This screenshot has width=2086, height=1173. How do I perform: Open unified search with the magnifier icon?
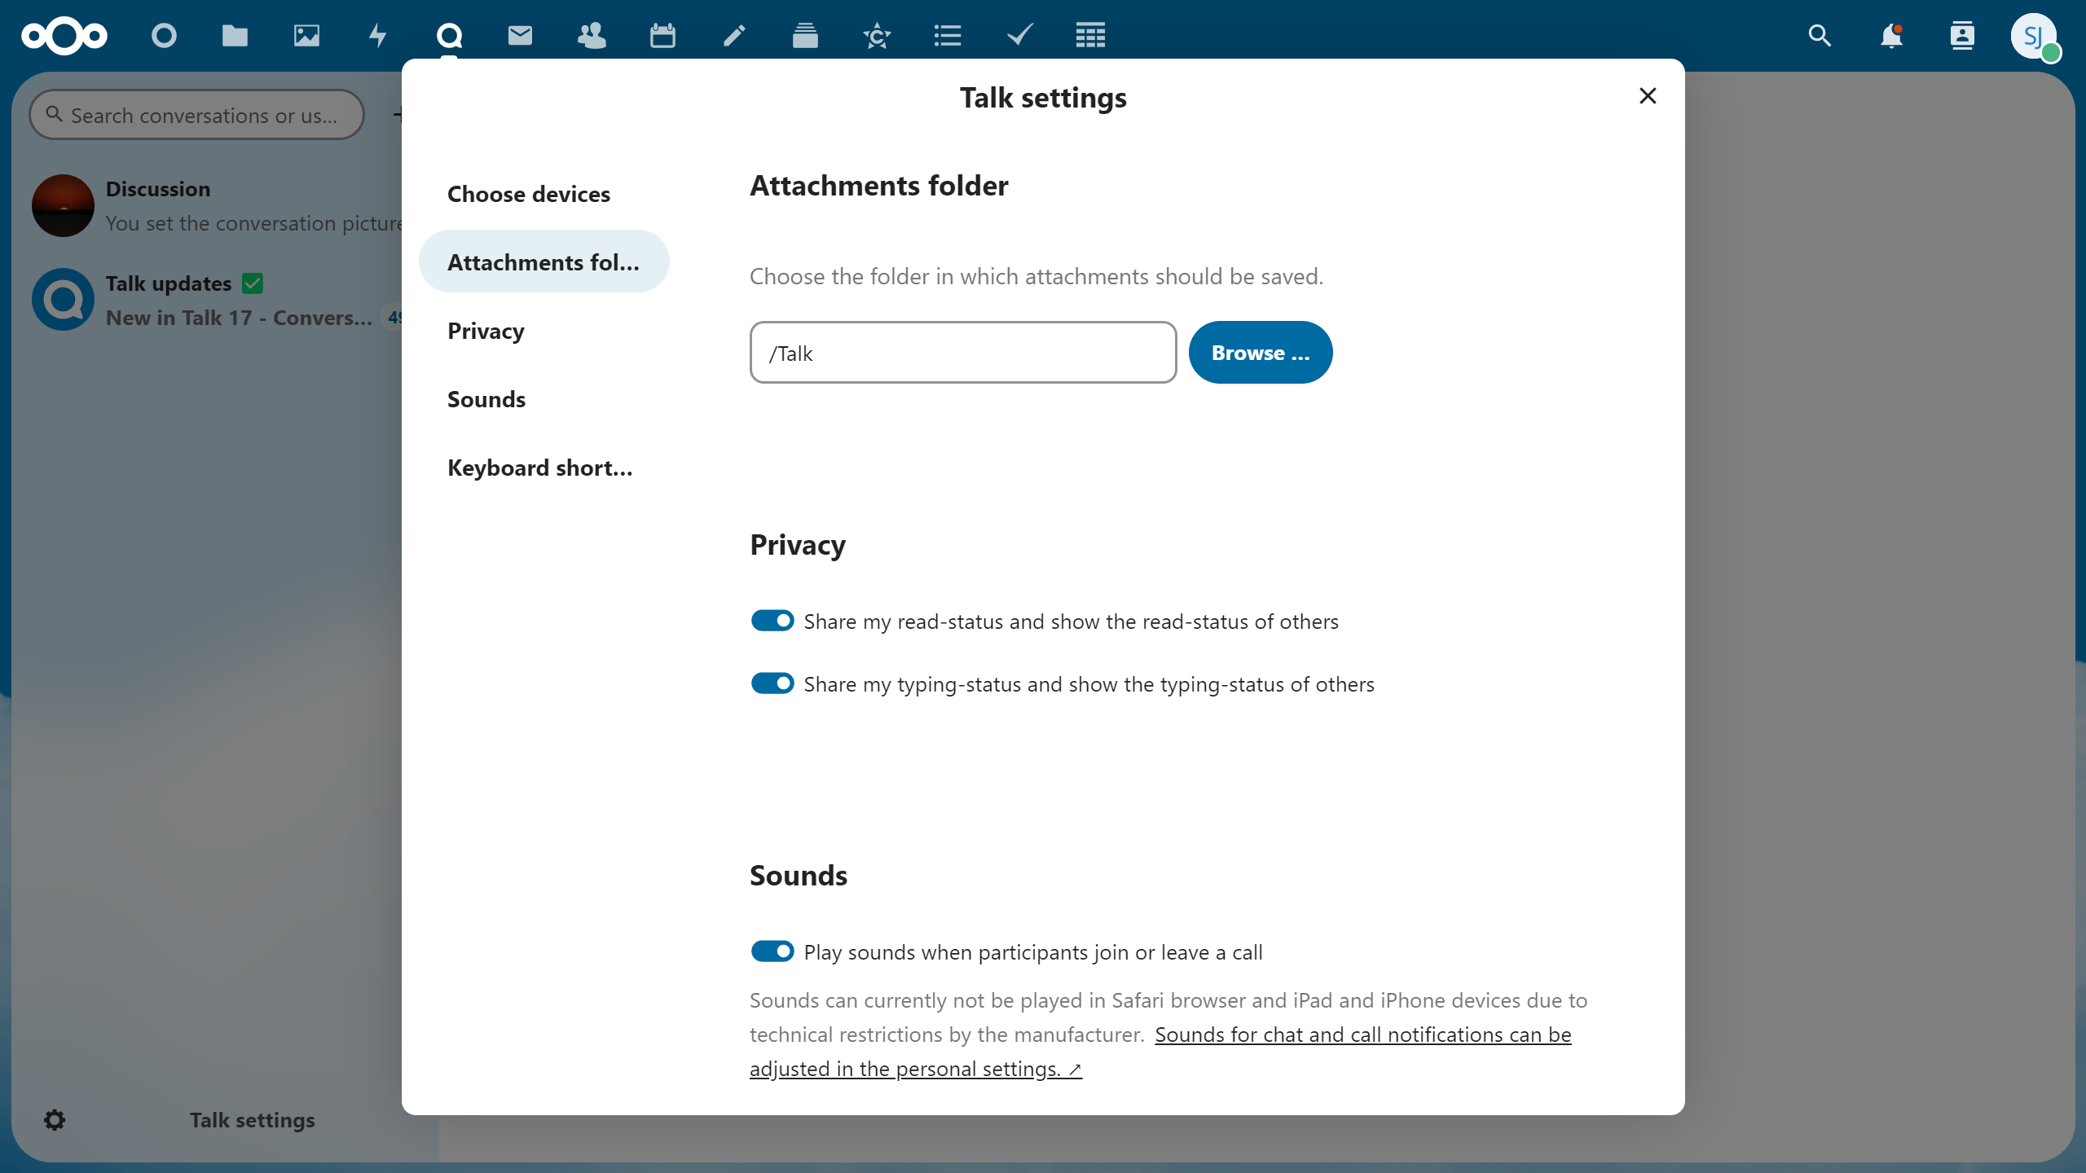coord(1820,36)
